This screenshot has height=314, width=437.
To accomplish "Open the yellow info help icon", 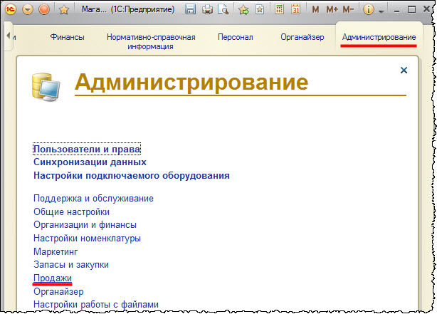I will [x=369, y=9].
